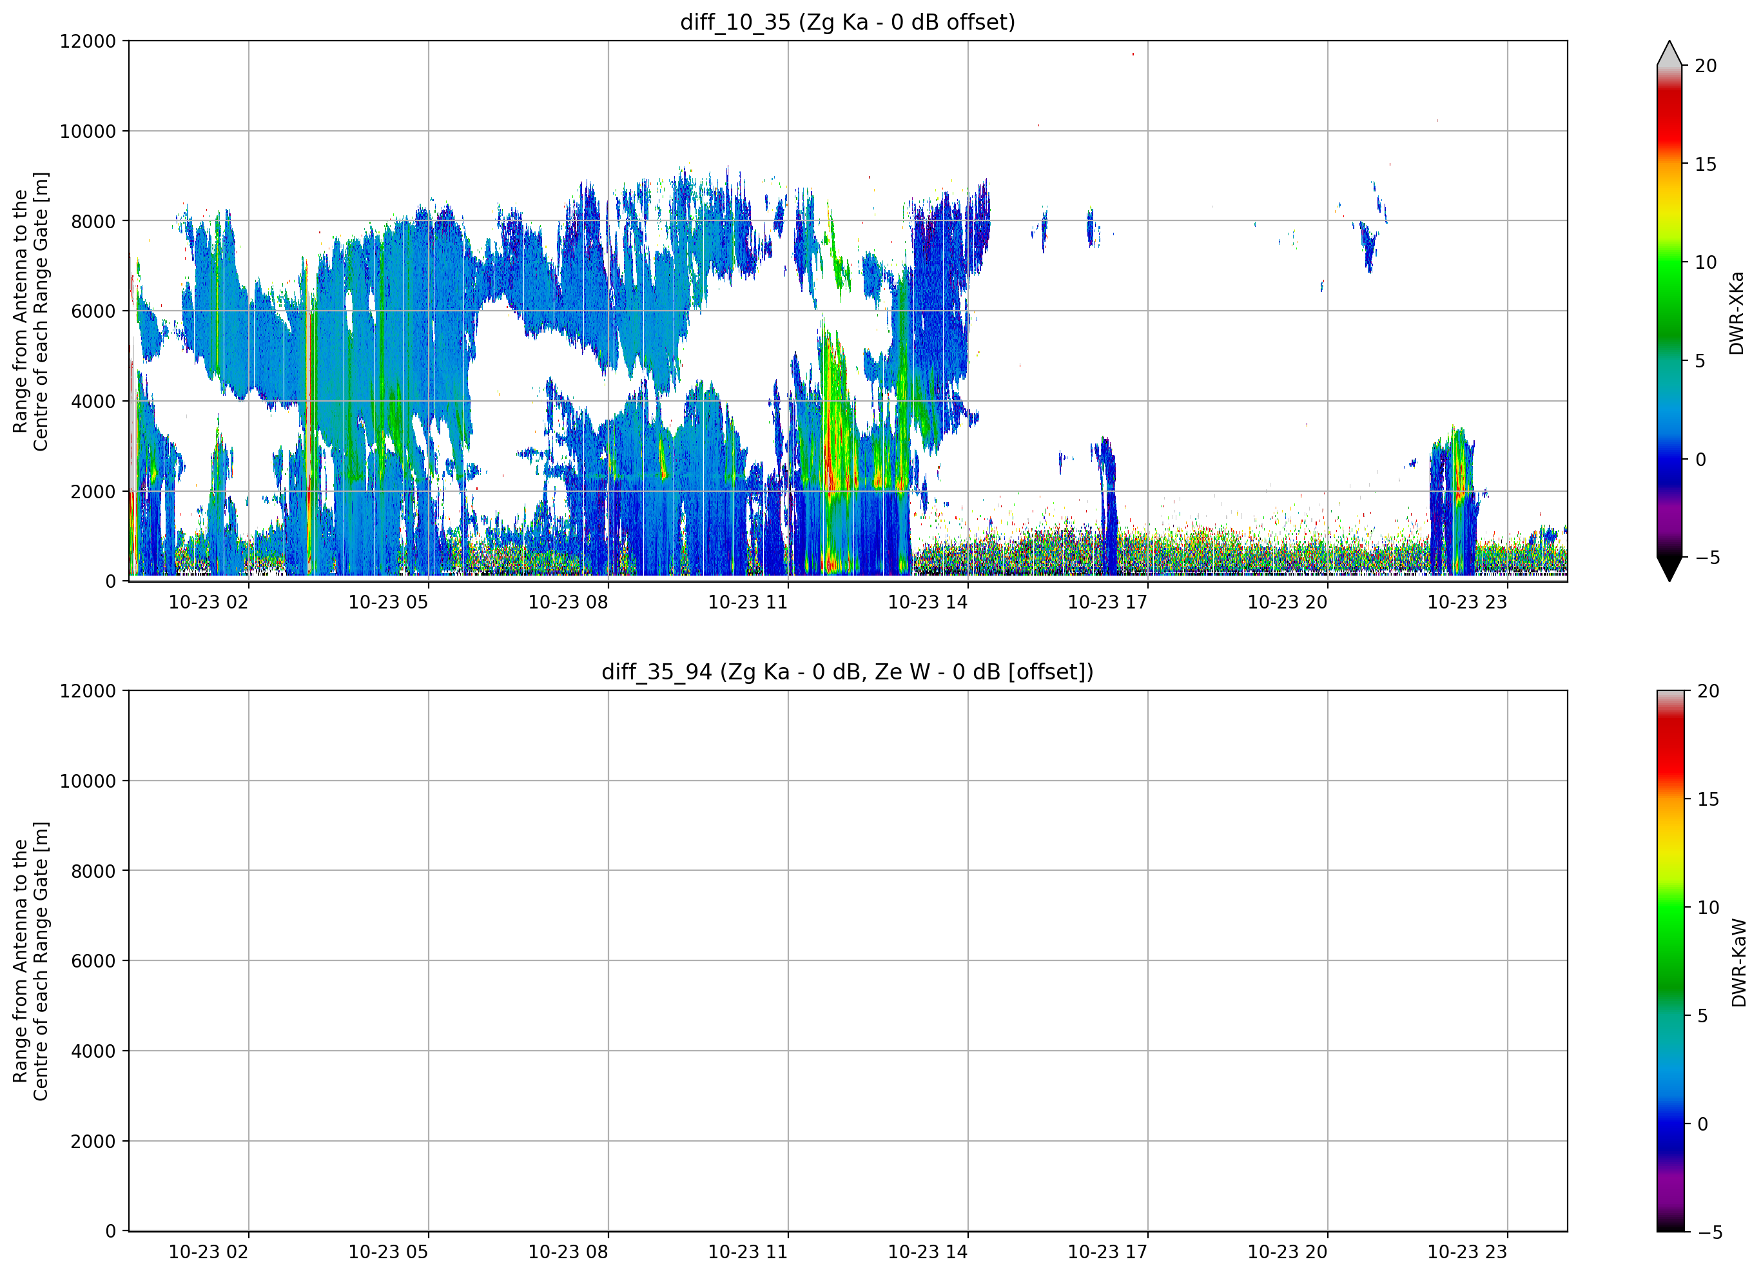Screen dimensions: 1761x1275
Task: Click the "10-23 23" tick label under the diff_10_35 plot
Action: (x=1468, y=603)
